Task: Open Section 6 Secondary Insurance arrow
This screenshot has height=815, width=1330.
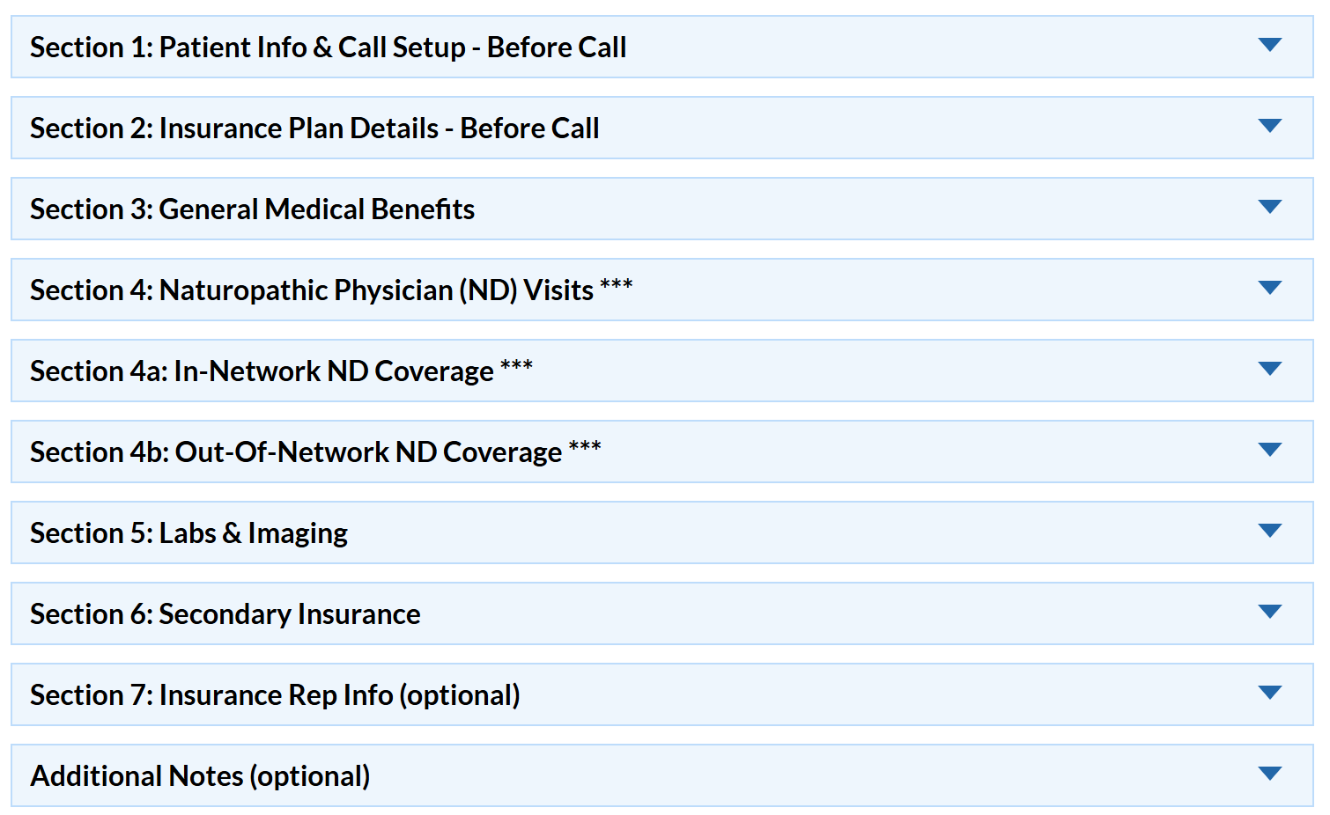Action: click(x=1269, y=612)
